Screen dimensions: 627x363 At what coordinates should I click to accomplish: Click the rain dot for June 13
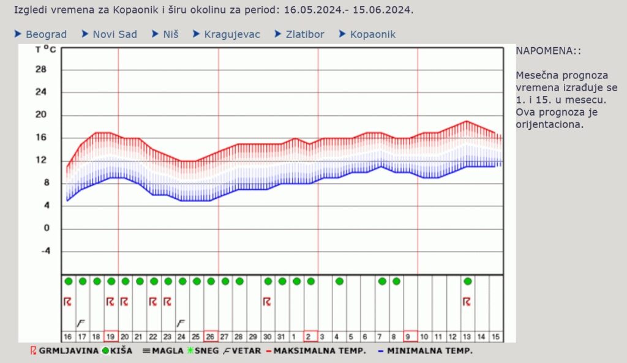[x=468, y=282]
